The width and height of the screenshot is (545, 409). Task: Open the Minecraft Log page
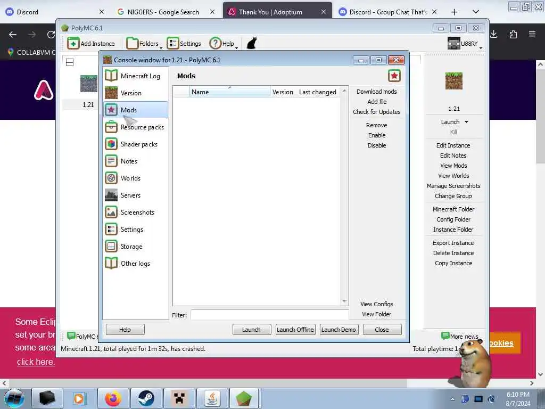[136, 76]
